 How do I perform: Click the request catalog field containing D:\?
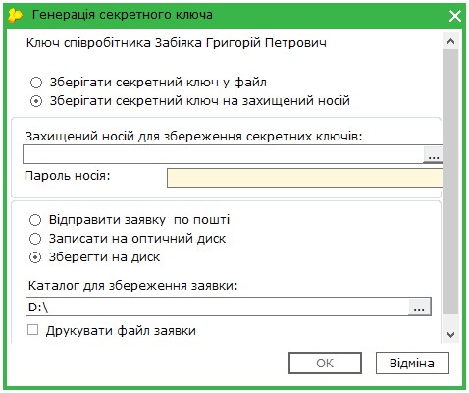click(217, 307)
